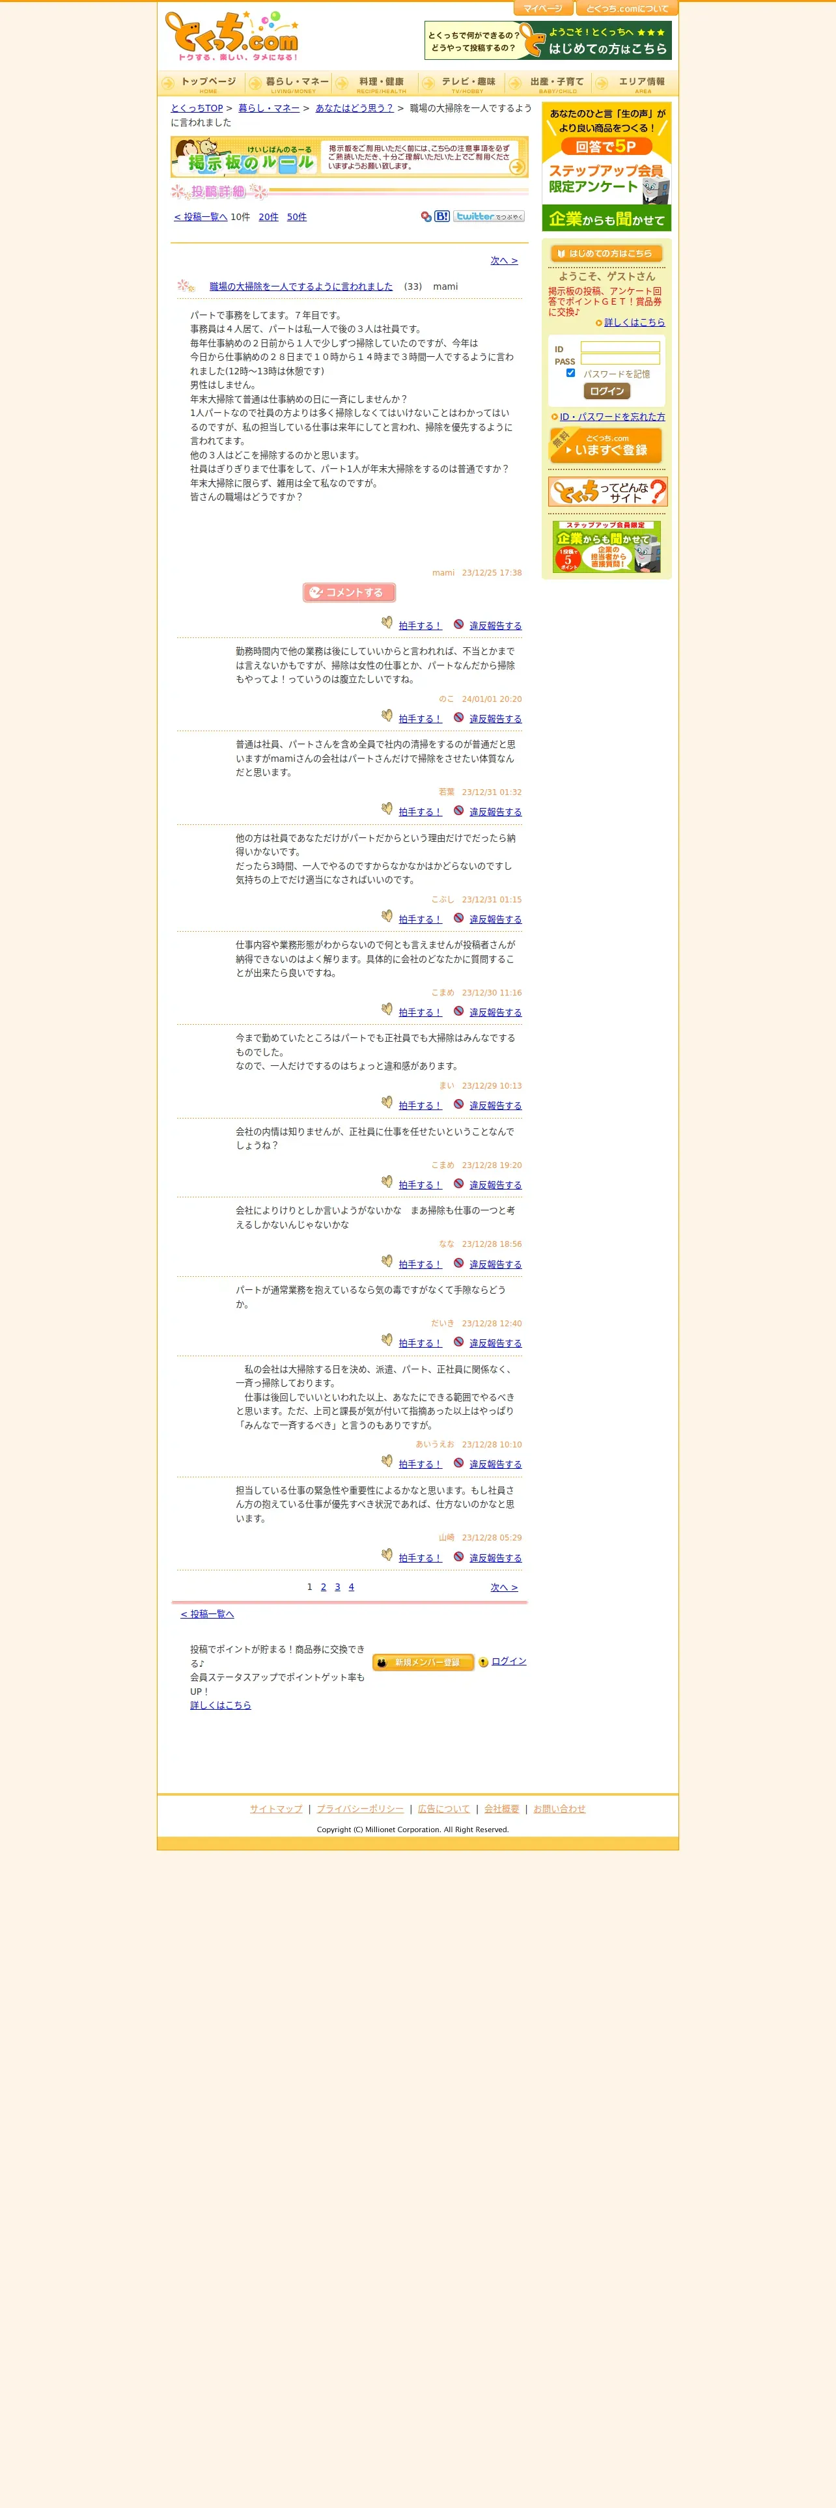Go back via top 投稿一覧へ link
This screenshot has height=2508, width=836.
(x=201, y=217)
